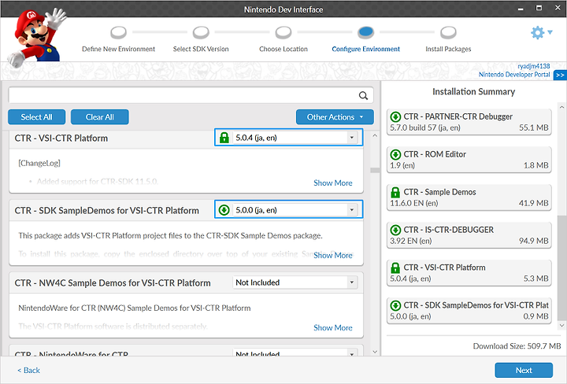The image size is (567, 384).
Task: Click VSI-CTR Platform lock icon in summary
Action: tap(395, 268)
